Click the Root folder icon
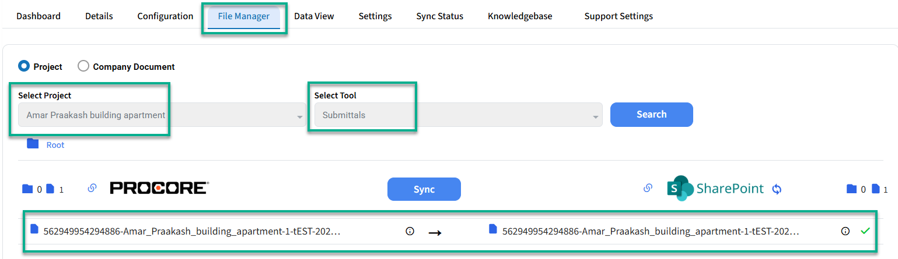This screenshot has width=898, height=259. click(x=33, y=144)
